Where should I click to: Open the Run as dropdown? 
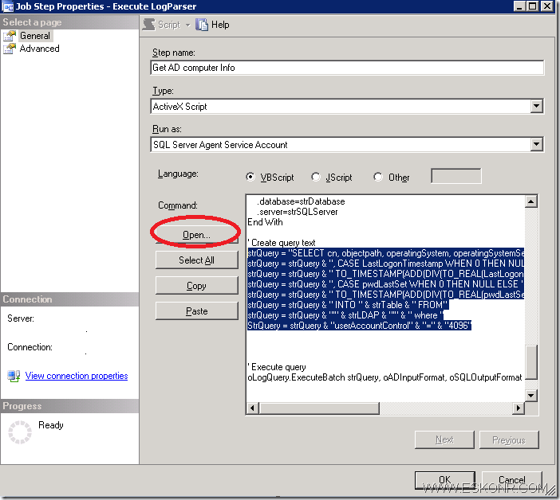pos(537,144)
